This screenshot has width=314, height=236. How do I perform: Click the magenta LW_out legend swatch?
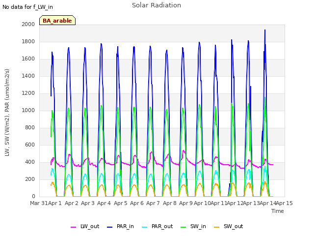73,227
